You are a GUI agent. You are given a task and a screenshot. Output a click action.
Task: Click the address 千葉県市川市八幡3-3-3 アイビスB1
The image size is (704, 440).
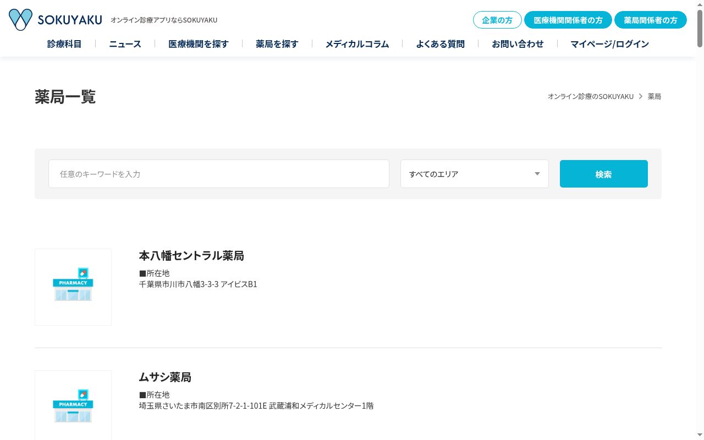[198, 284]
